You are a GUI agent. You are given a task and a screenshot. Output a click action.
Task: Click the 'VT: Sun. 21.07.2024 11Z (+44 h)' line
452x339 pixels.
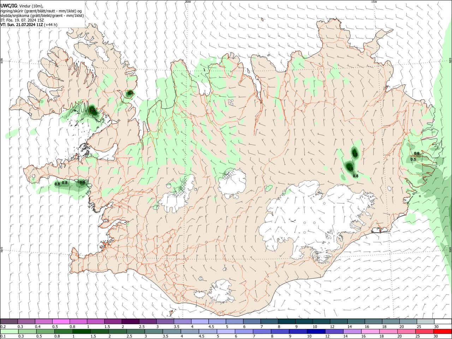coord(29,25)
